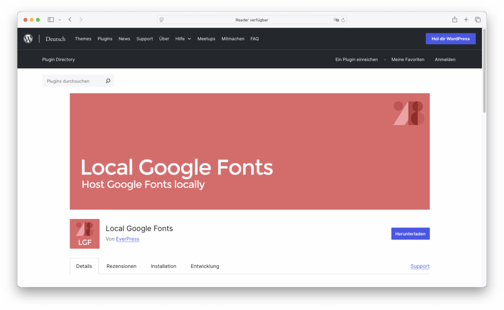Viewport: 504px width, 310px height.
Task: Open the Plugin Directory link
Action: [x=58, y=59]
